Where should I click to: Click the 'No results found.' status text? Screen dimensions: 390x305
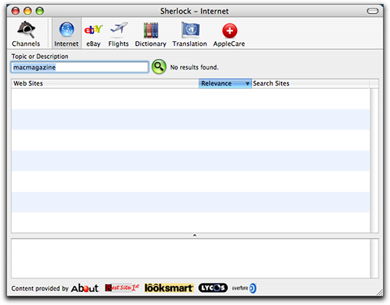click(x=194, y=67)
